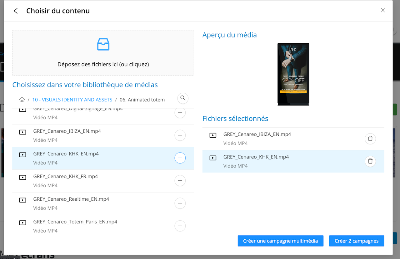Add GREY_Cenareo_Realtime_EN.mp4 with its plus button

[x=180, y=203]
